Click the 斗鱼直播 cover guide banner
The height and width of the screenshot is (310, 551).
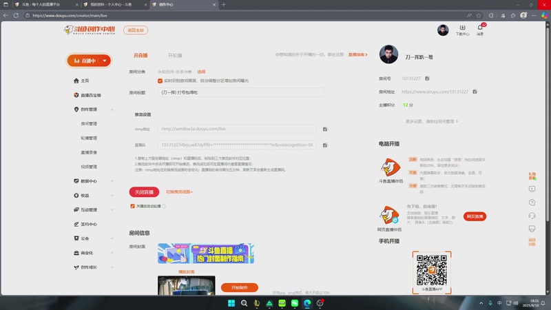click(x=206, y=253)
